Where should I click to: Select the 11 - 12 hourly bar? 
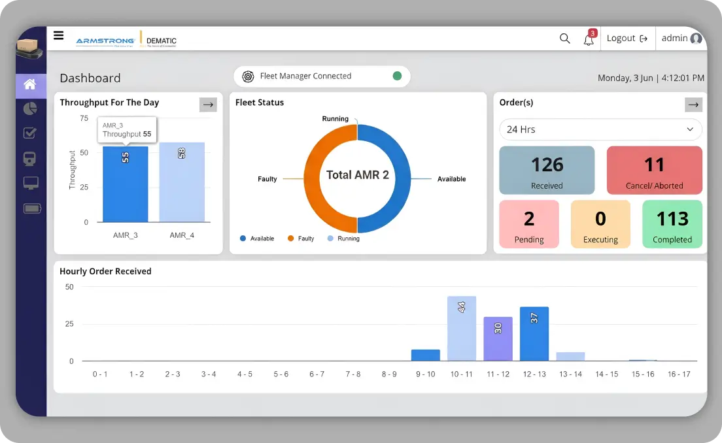(x=498, y=339)
